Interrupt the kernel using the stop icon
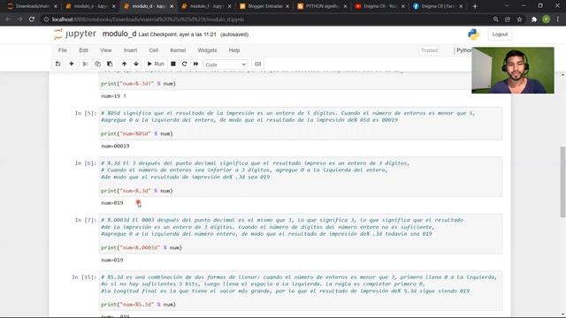Image resolution: width=566 pixels, height=318 pixels. (x=173, y=64)
